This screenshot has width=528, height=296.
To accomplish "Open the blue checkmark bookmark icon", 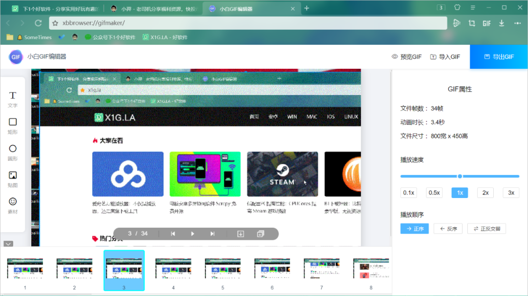I will tap(62, 37).
